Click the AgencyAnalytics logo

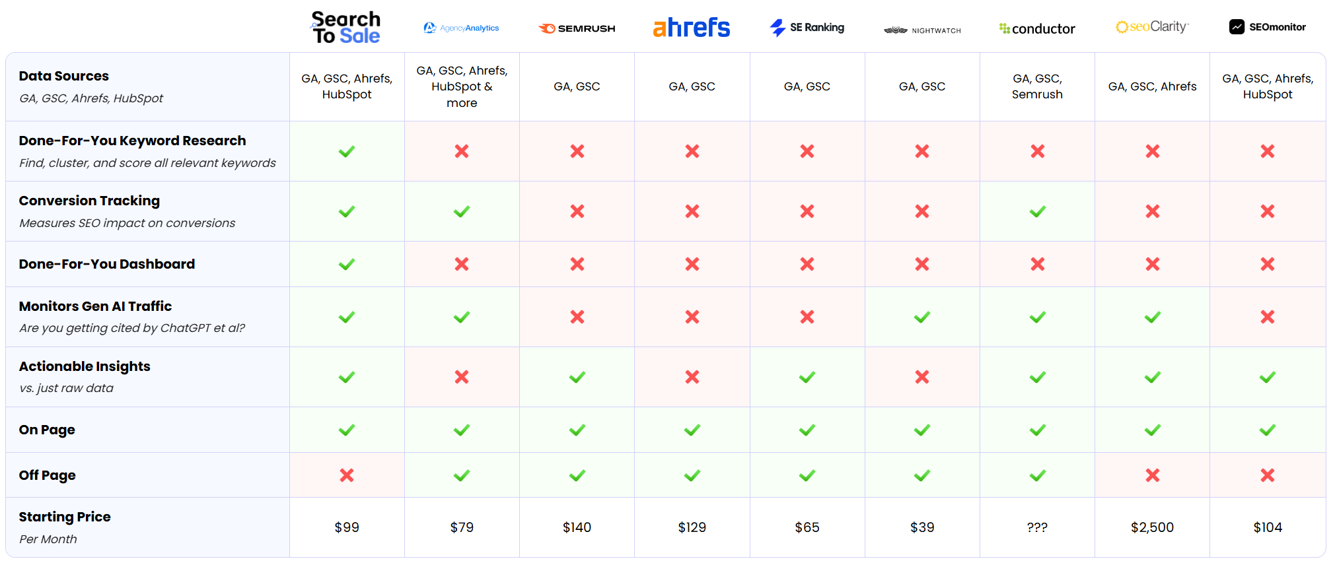click(461, 28)
